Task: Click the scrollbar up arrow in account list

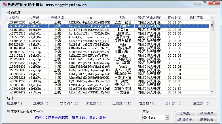Action: [x=212, y=22]
